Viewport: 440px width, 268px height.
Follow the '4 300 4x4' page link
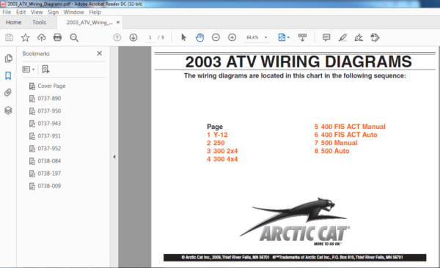tap(222, 159)
